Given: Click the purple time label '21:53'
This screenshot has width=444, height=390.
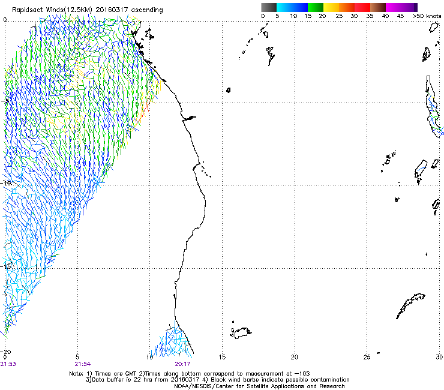Looking at the screenshot, I should pos(8,364).
